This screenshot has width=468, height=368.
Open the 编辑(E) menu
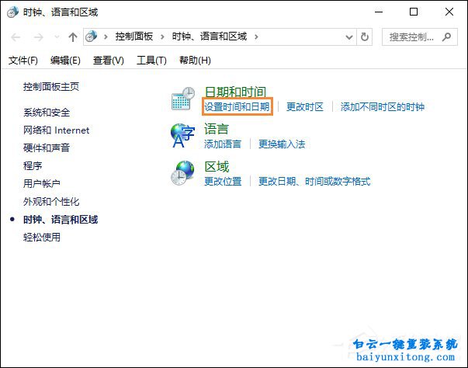click(x=65, y=61)
